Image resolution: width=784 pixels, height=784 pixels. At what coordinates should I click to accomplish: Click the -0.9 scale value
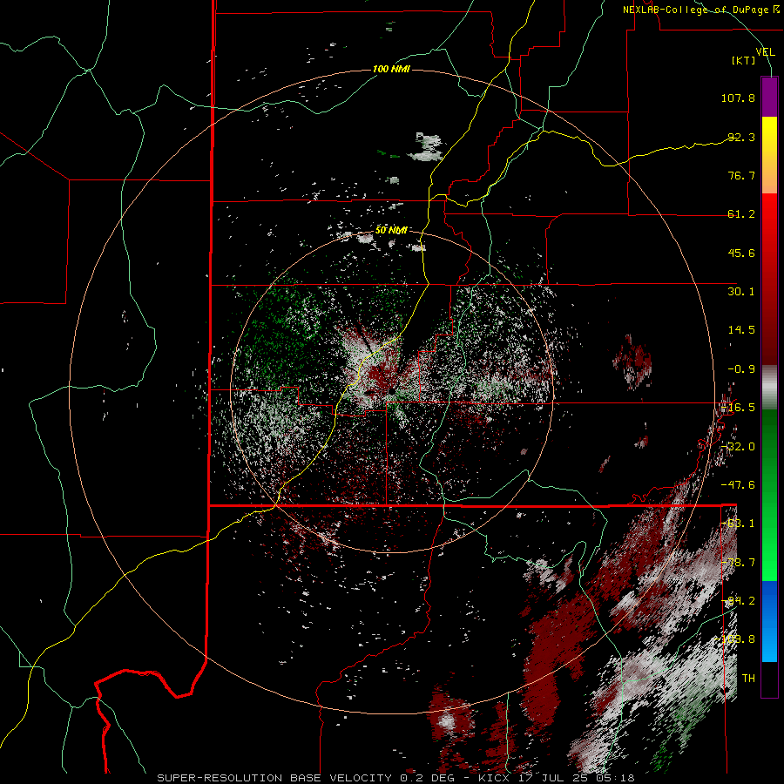point(741,369)
